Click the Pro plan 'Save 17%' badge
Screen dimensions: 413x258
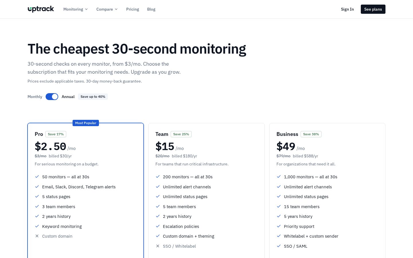(x=56, y=134)
